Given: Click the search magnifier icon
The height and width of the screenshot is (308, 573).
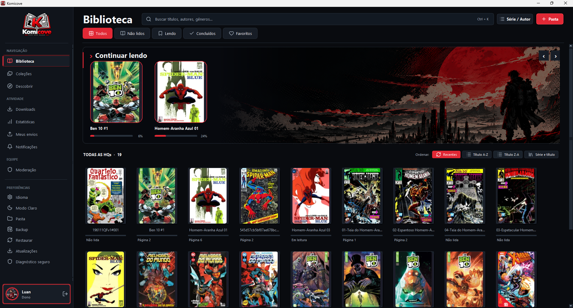Looking at the screenshot, I should pyautogui.click(x=149, y=19).
